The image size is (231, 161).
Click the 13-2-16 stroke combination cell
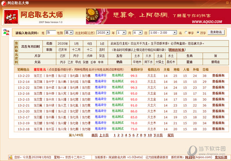pyautogui.click(x=24, y=94)
